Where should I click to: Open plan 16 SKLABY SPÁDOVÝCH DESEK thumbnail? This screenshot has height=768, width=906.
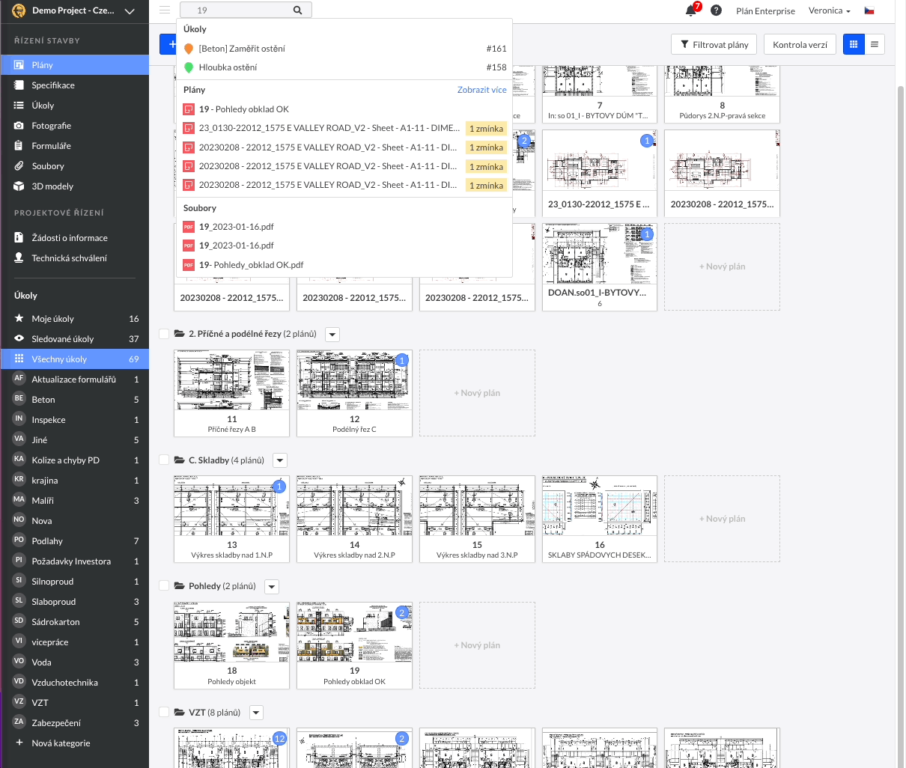pyautogui.click(x=600, y=519)
